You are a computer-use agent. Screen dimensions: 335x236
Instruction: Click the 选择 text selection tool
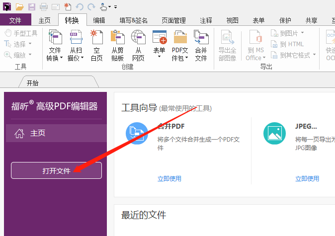point(15,44)
